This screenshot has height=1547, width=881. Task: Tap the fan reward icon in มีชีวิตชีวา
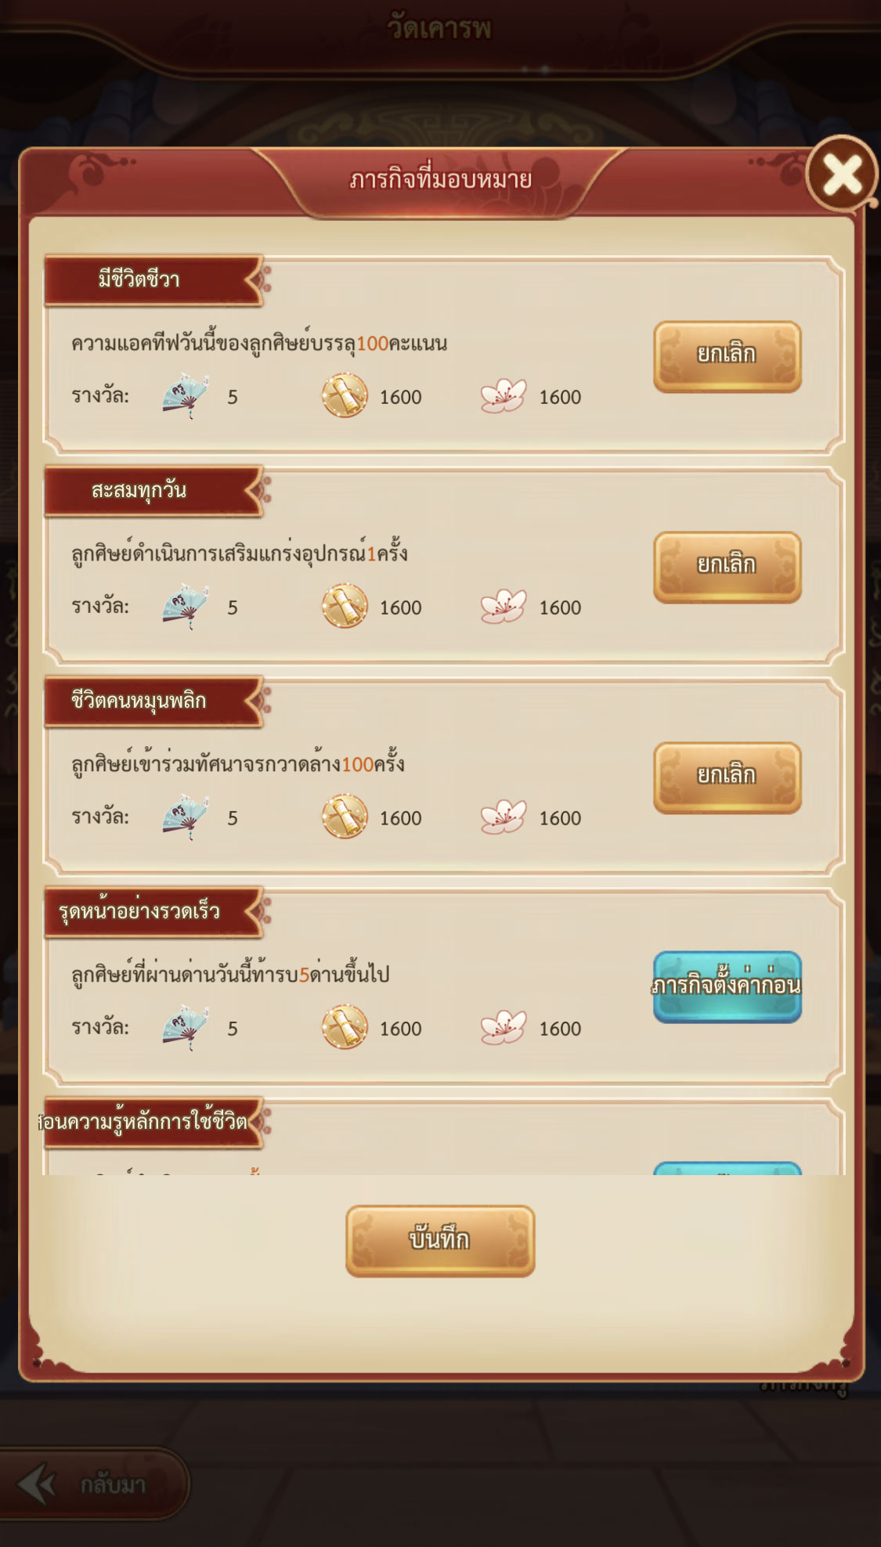(186, 395)
